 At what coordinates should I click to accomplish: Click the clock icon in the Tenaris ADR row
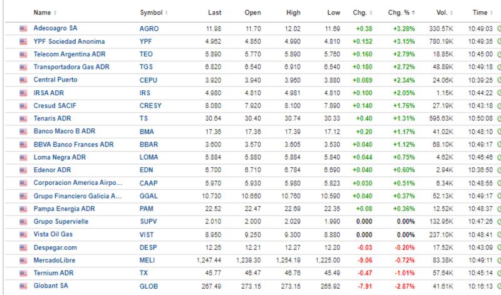coord(498,118)
